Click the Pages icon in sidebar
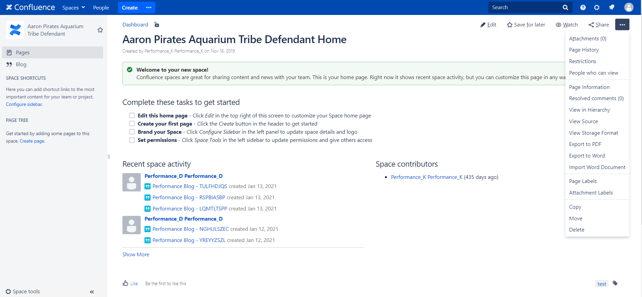Image resolution: width=642 pixels, height=297 pixels. (9, 53)
